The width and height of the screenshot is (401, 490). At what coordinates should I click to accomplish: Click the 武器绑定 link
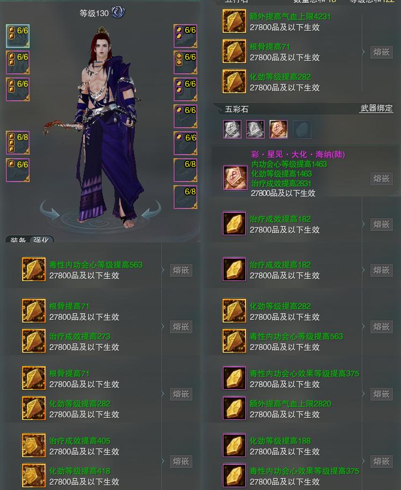coord(376,108)
